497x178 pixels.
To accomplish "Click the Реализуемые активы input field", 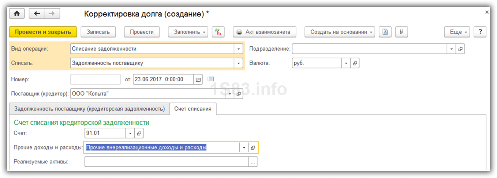I will 167,162.
